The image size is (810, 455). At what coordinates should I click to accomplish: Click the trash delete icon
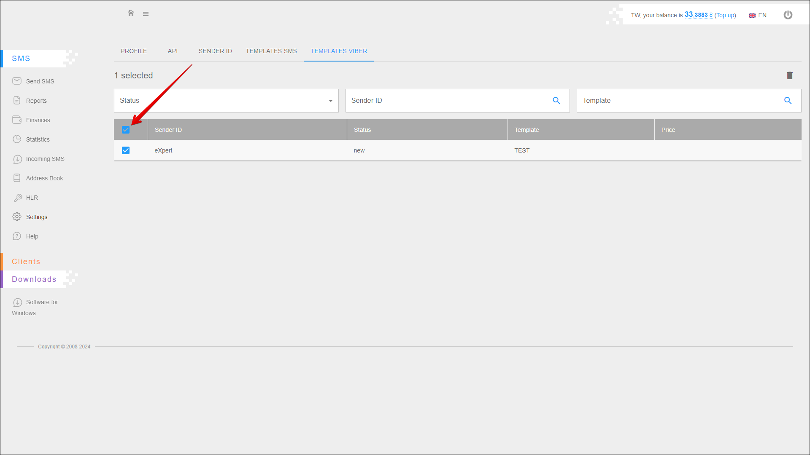click(x=789, y=75)
